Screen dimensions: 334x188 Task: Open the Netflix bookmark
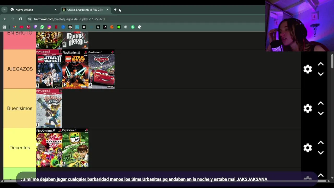point(56,27)
